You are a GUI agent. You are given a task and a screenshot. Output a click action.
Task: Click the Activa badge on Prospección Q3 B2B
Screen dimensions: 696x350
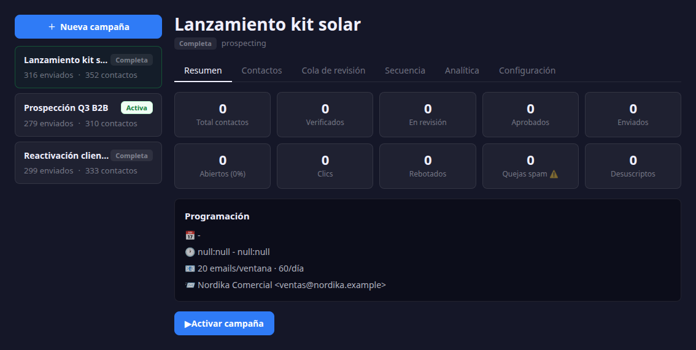click(x=137, y=108)
